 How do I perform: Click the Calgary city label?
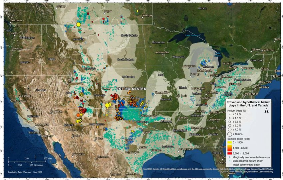point(61,7)
